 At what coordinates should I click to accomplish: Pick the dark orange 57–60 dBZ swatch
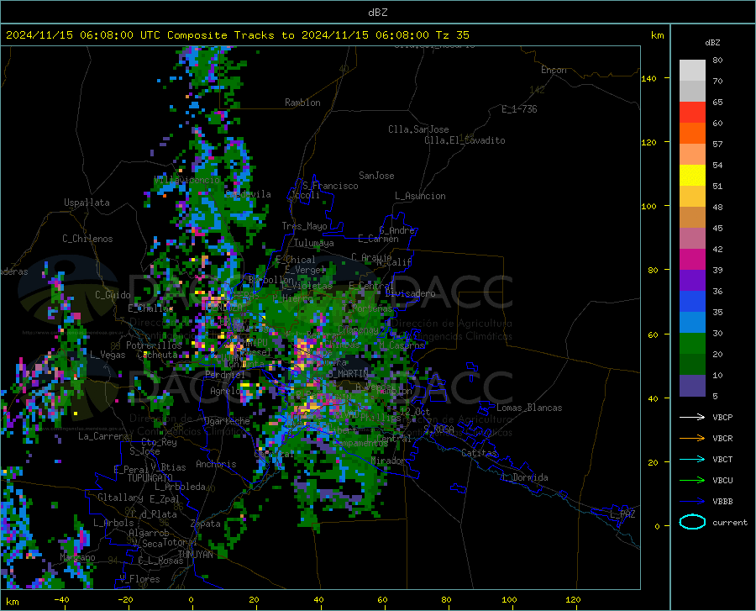[692, 134]
